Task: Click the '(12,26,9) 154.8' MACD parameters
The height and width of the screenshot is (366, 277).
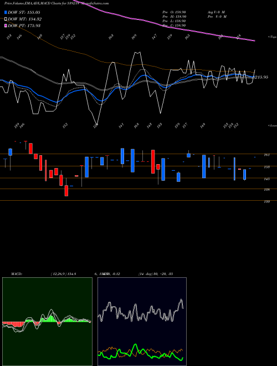Action: click(x=63, y=274)
